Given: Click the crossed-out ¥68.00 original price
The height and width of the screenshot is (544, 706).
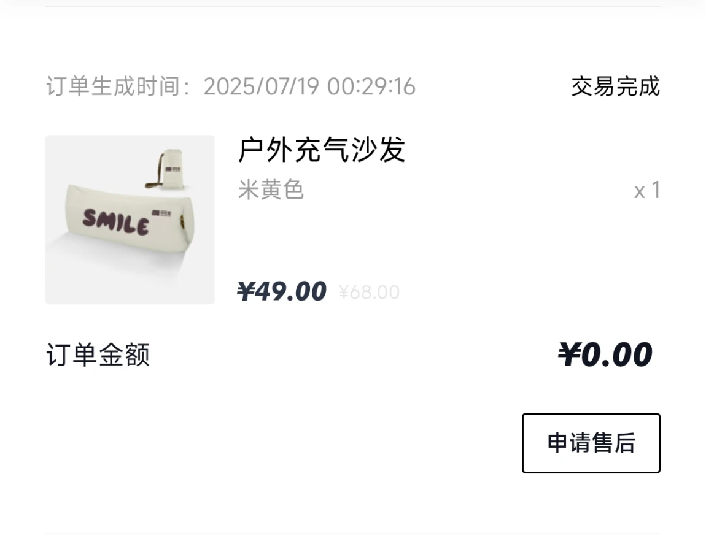Looking at the screenshot, I should 369,293.
